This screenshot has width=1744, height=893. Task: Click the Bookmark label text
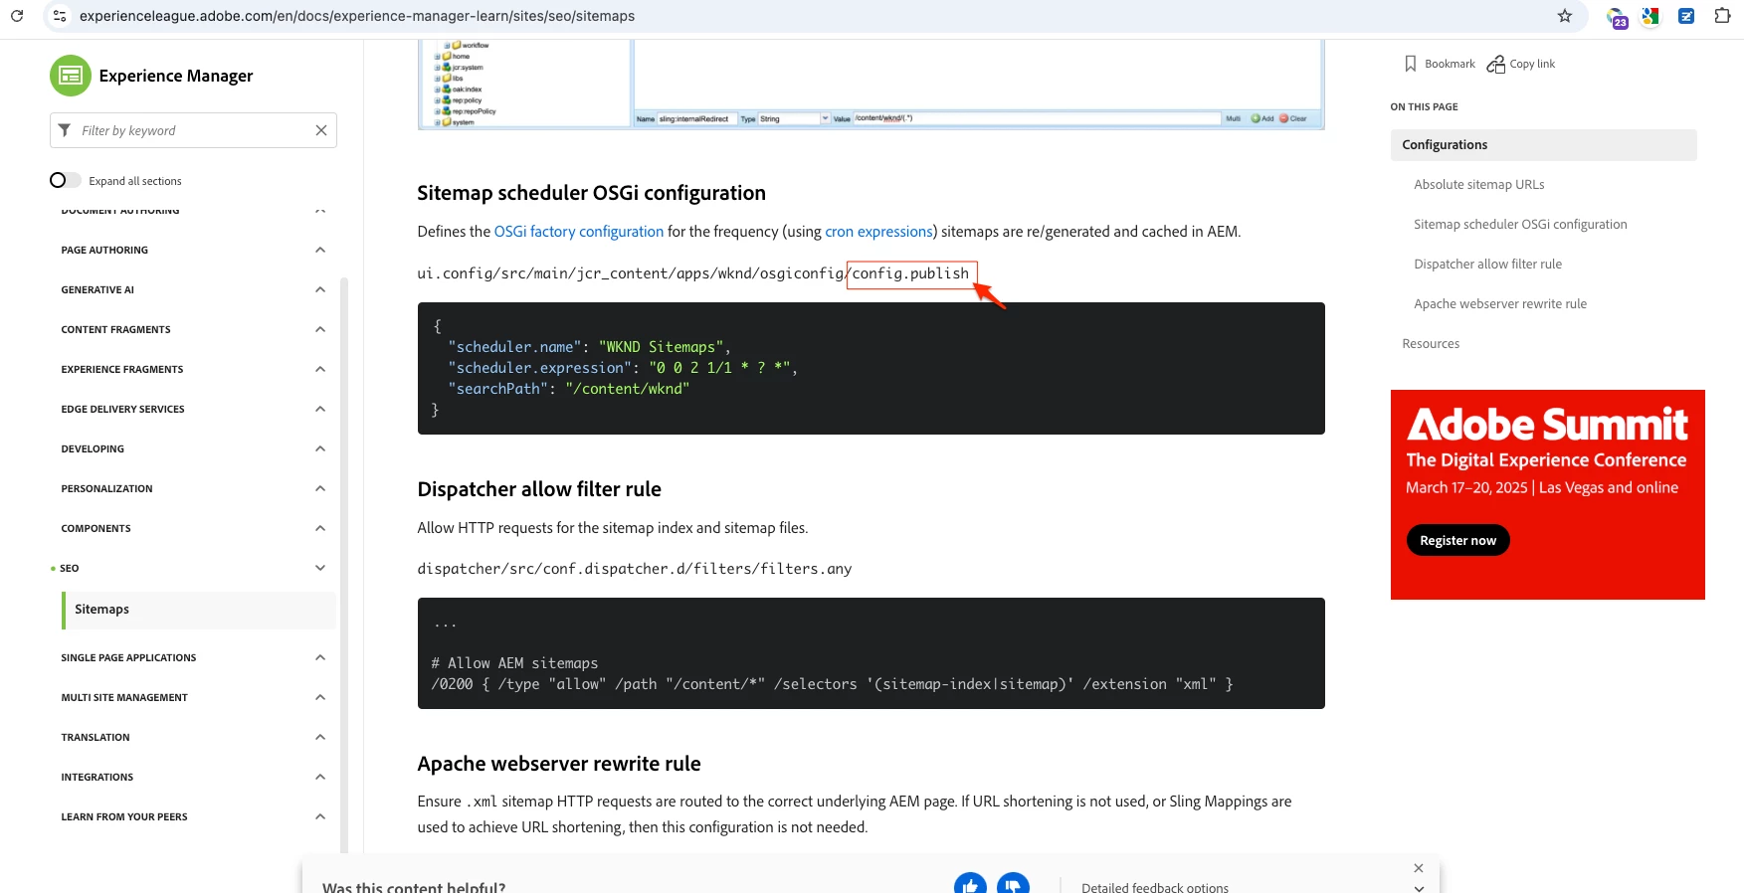(1450, 64)
